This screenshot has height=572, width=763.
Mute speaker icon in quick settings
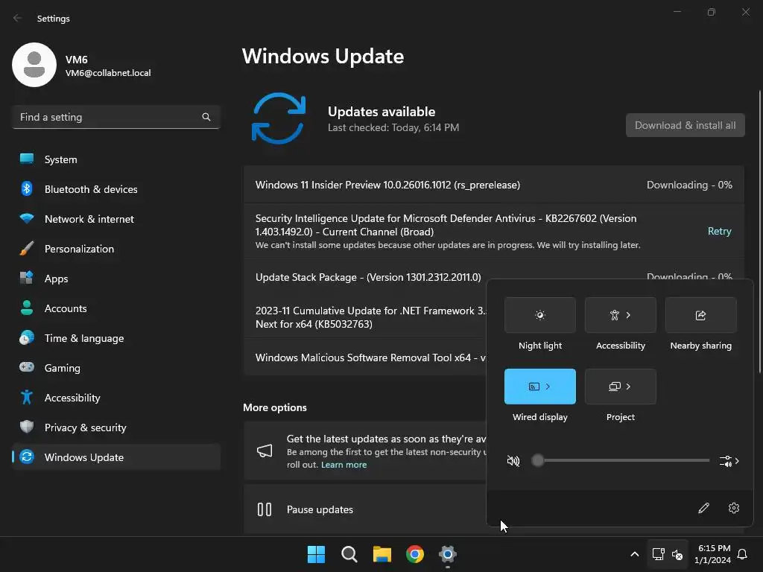click(513, 460)
